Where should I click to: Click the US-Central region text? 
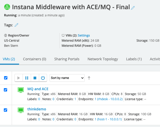click(x=12, y=41)
